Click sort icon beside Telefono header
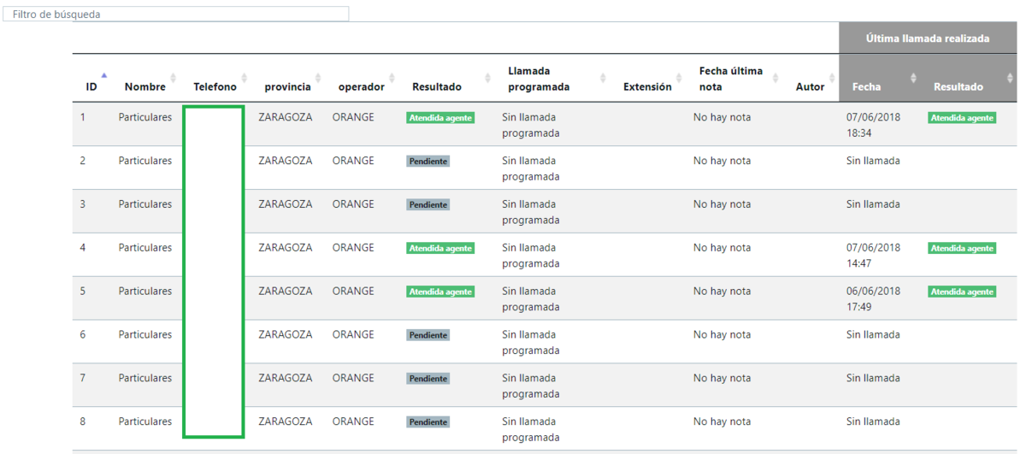The height and width of the screenshot is (454, 1026). (245, 79)
